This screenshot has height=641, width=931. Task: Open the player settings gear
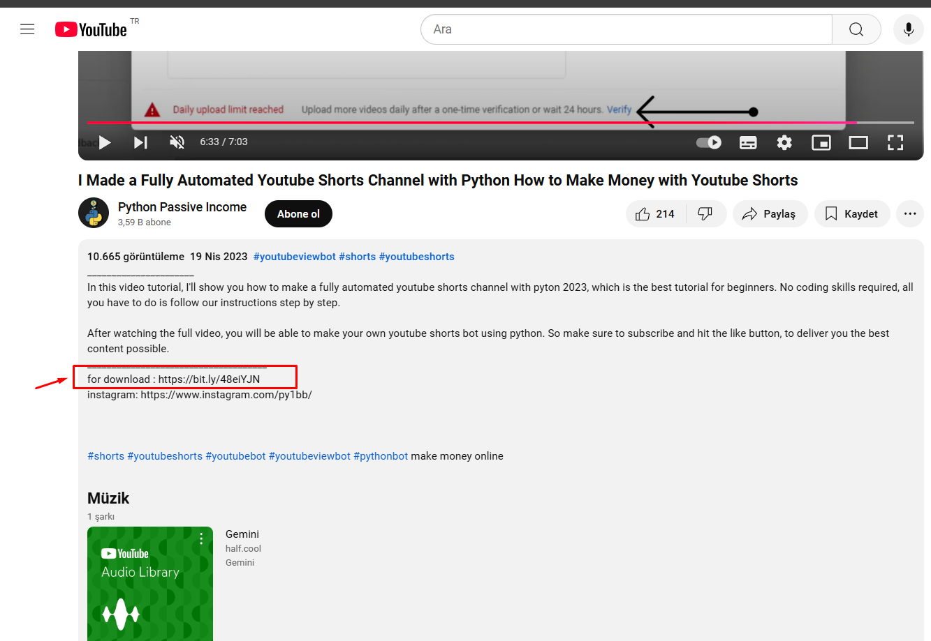pyautogui.click(x=784, y=142)
